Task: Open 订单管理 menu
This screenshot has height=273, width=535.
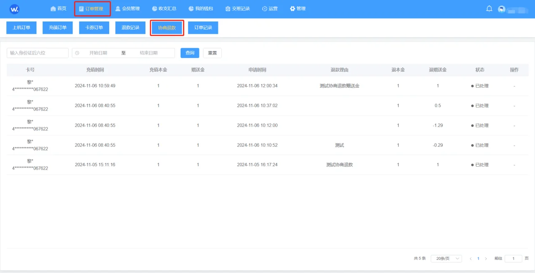Action: tap(91, 9)
